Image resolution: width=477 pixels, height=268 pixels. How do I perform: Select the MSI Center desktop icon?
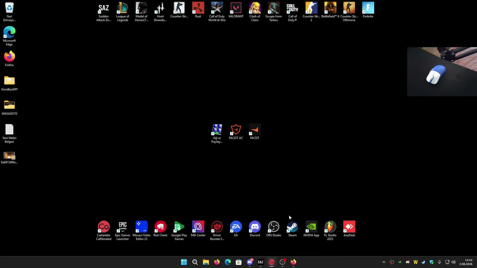(198, 229)
